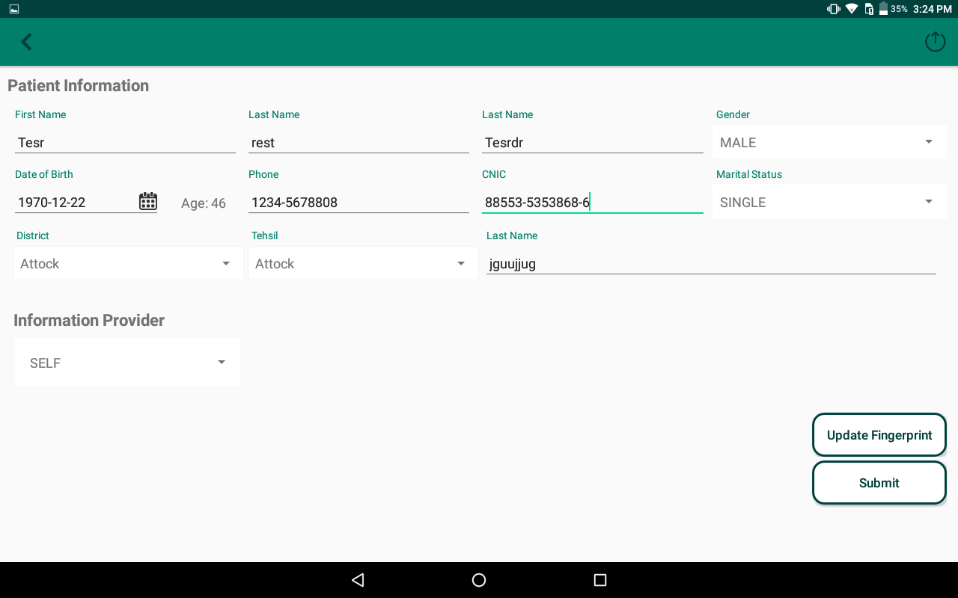
Task: Click the Date of Birth label
Action: (x=44, y=174)
